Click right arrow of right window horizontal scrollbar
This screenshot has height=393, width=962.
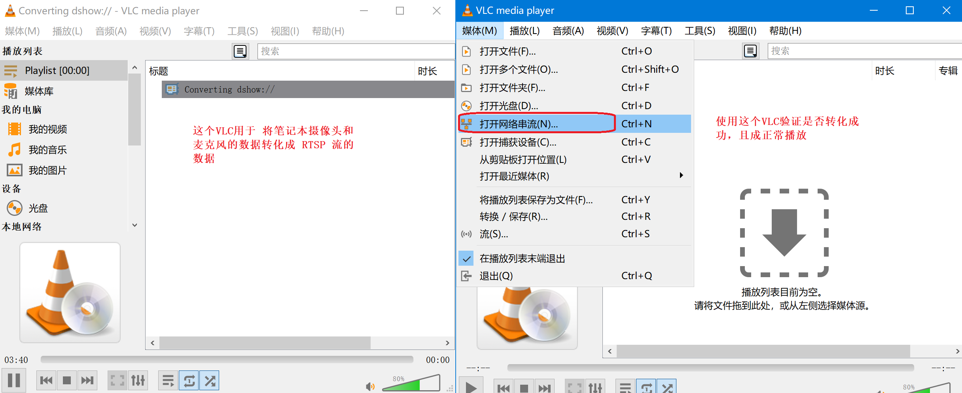click(957, 351)
